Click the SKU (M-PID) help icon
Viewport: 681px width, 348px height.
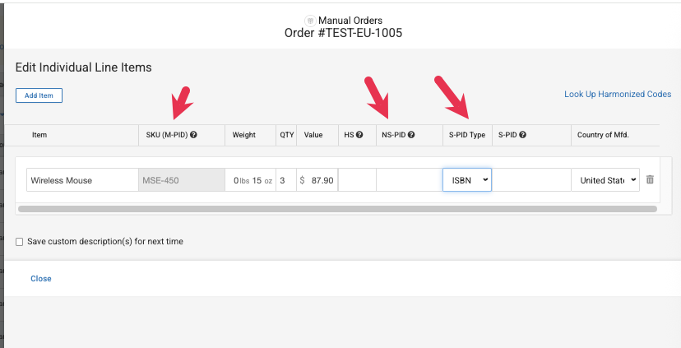pos(194,135)
